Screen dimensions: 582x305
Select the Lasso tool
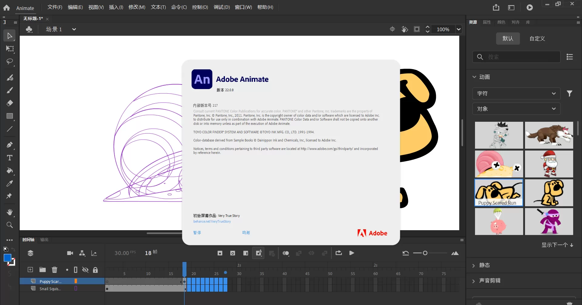9,62
